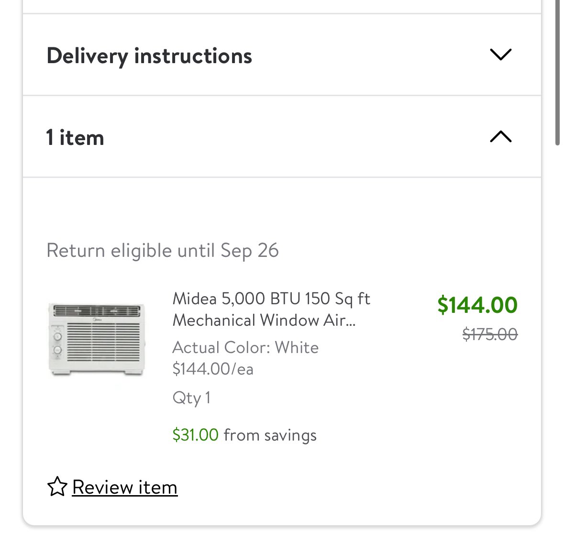Expand the Delivery instructions chevron
Image resolution: width=564 pixels, height=542 pixels.
click(x=501, y=55)
